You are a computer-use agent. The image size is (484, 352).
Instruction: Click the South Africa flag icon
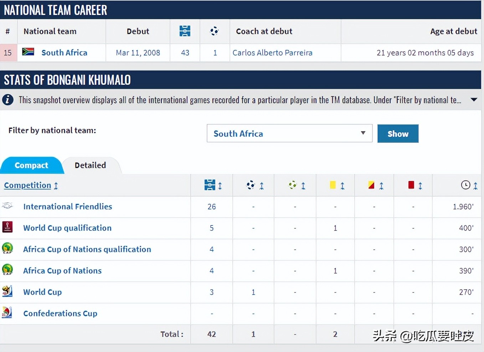point(28,52)
